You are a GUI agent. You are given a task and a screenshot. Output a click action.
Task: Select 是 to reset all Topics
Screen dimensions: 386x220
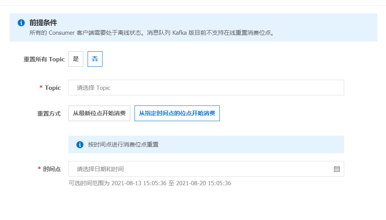coord(76,59)
